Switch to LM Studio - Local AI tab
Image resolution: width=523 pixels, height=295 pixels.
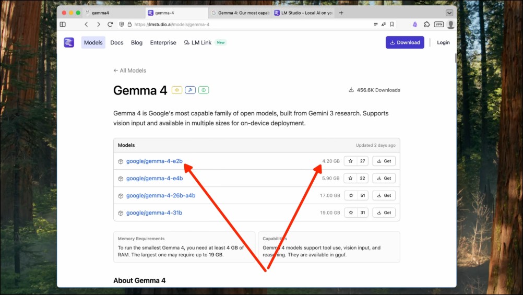pyautogui.click(x=303, y=13)
